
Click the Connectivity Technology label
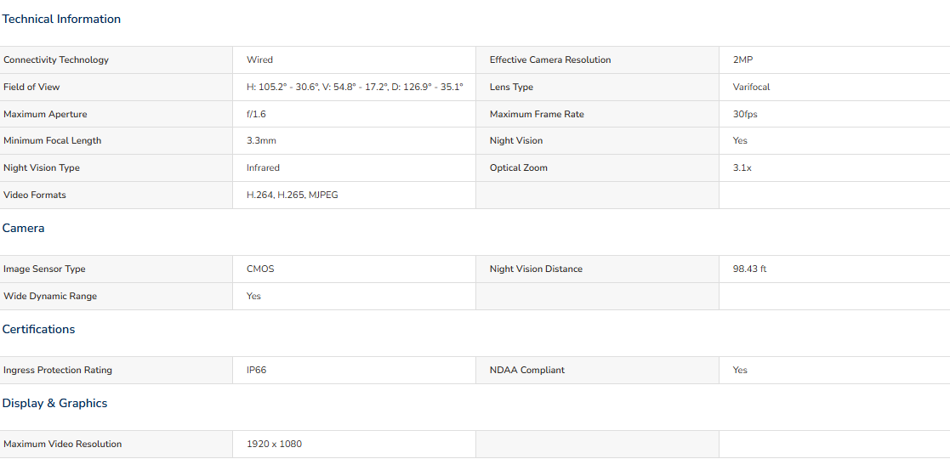coord(56,60)
